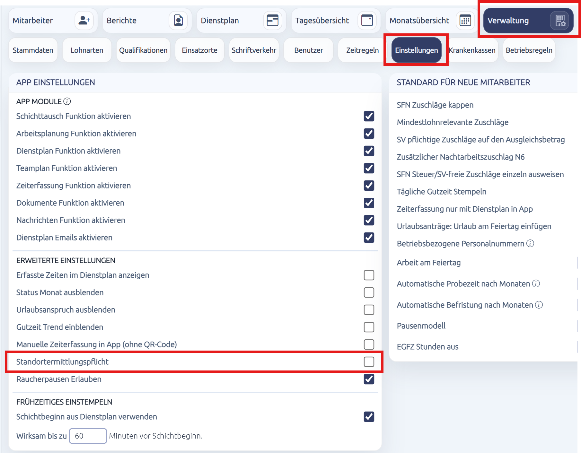This screenshot has width=581, height=453.
Task: Click the add-person icon next to Mitarbeiter
Action: pos(84,21)
